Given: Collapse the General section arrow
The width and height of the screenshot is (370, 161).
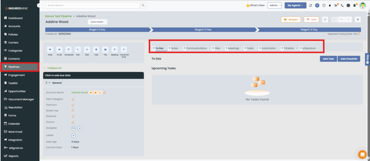Looking at the screenshot, I should [50, 83].
